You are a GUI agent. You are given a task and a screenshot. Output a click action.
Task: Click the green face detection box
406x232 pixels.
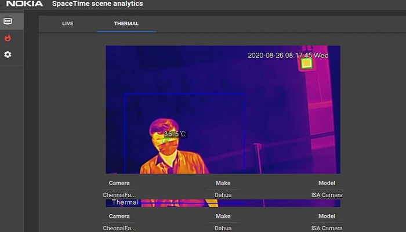(166, 140)
